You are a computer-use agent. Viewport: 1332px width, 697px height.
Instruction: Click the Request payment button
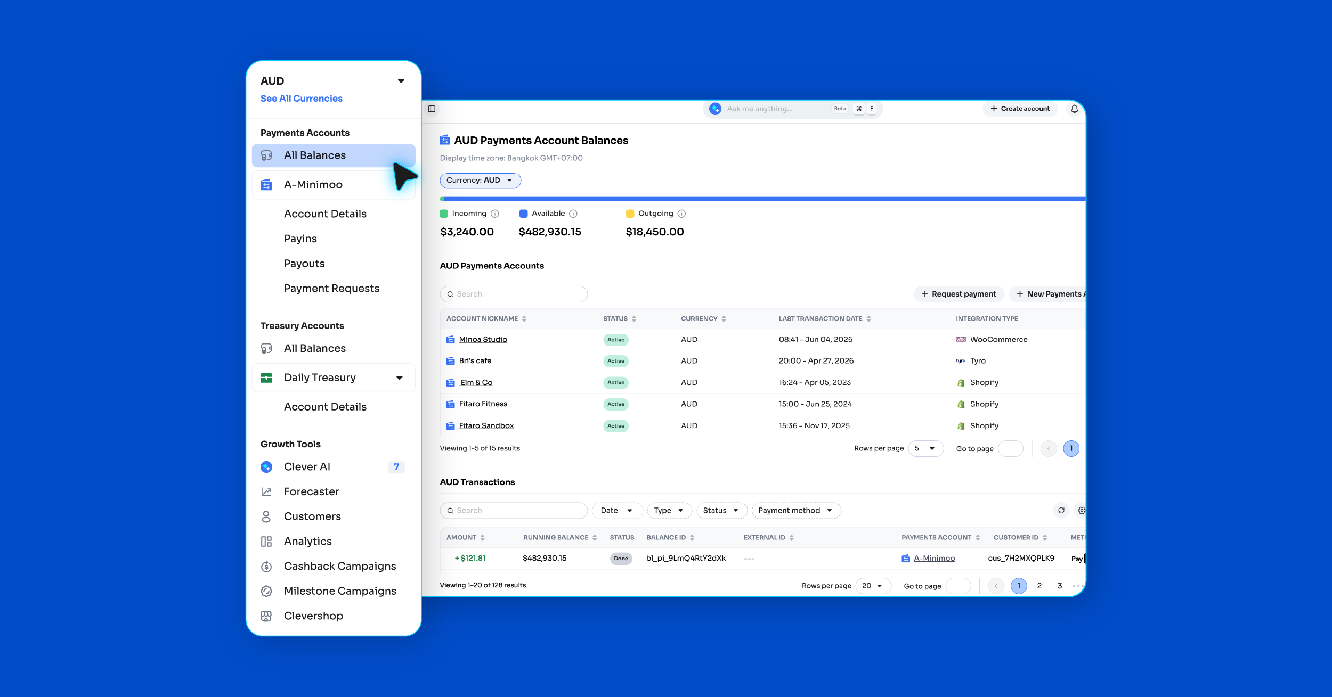pyautogui.click(x=959, y=294)
